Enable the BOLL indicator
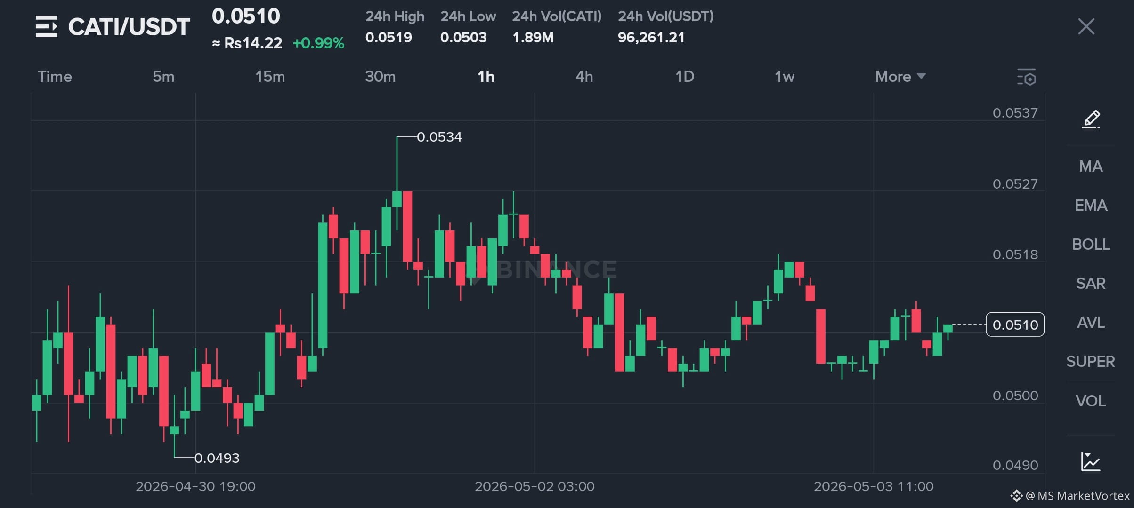Image resolution: width=1134 pixels, height=508 pixels. pos(1091,244)
